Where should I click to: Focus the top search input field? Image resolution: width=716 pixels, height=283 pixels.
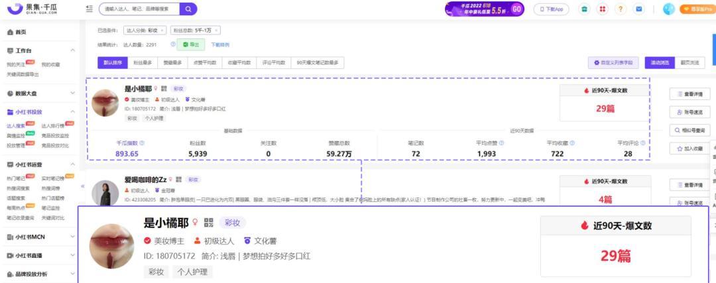click(x=139, y=9)
